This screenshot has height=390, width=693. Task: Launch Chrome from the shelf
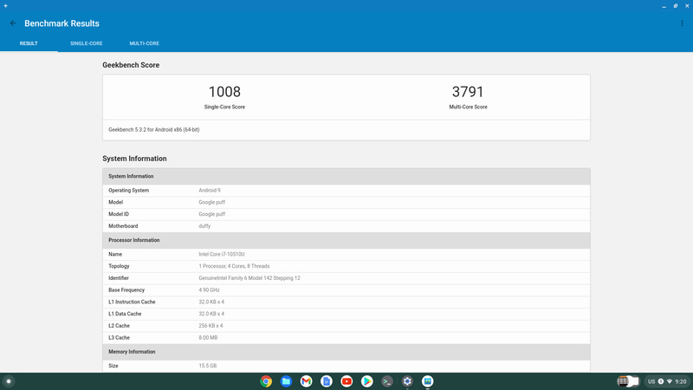click(266, 381)
